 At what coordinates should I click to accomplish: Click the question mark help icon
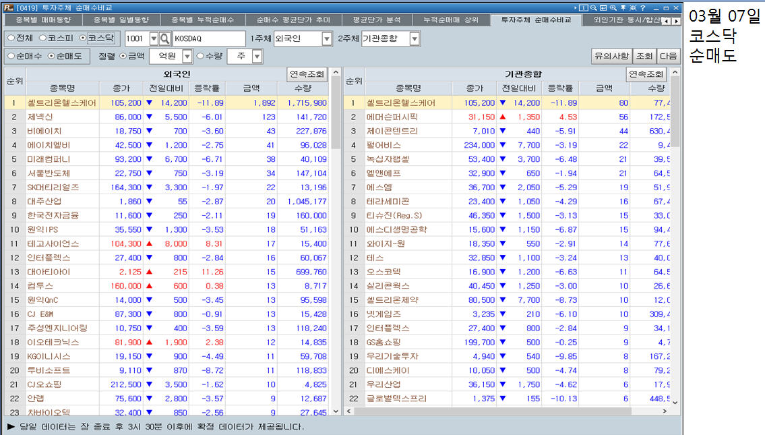[643, 7]
